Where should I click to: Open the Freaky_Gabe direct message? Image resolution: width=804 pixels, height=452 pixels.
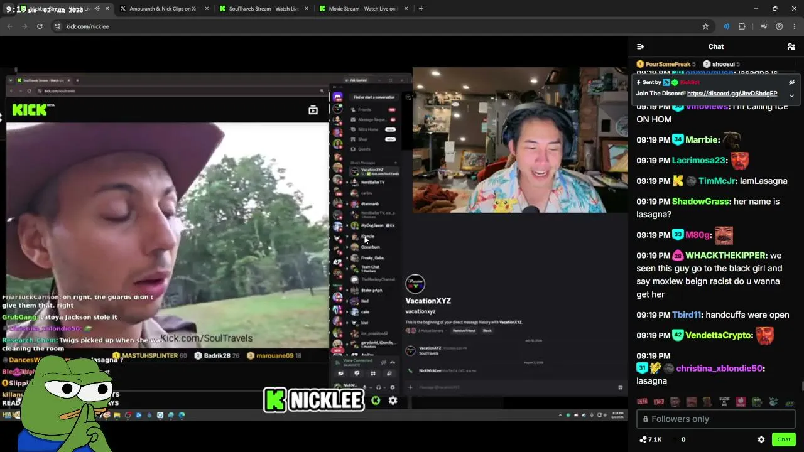tap(373, 258)
